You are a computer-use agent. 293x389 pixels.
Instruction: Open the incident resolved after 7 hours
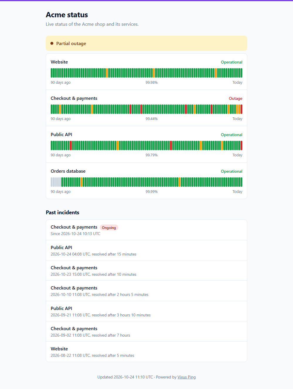146,331
